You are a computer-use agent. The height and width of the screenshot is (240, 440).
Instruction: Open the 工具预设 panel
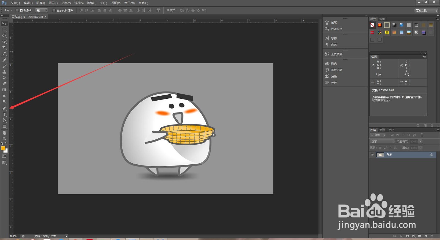337,54
